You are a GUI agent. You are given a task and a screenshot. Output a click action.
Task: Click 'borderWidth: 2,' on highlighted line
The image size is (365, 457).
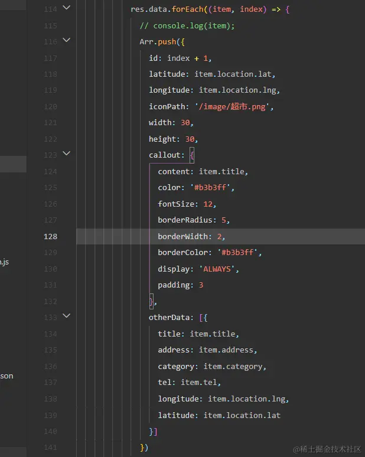(191, 236)
